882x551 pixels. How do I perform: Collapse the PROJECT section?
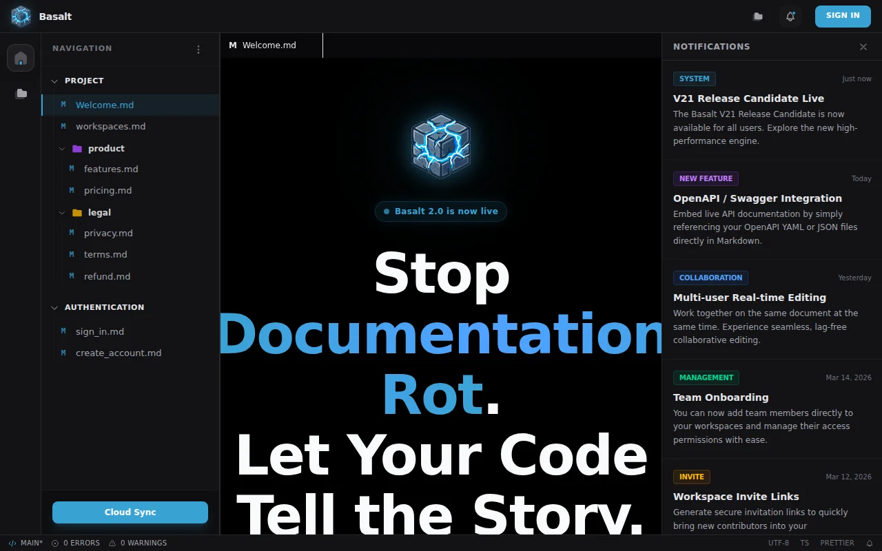click(x=55, y=81)
